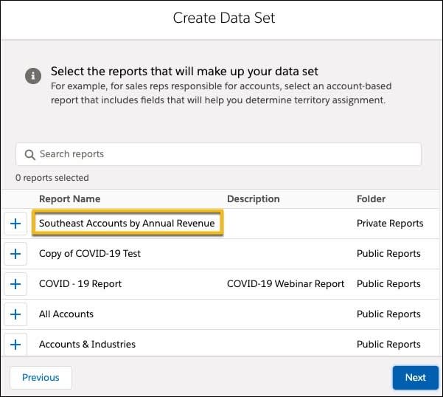Go back with the Previous button

[x=41, y=378]
